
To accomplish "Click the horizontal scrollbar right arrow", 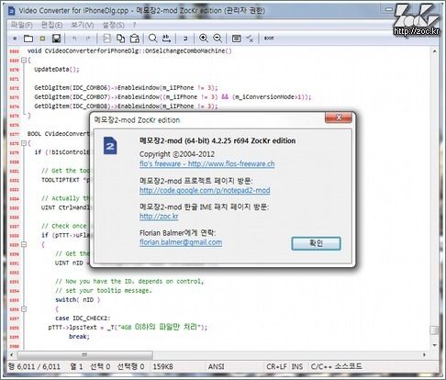I will pos(424,355).
